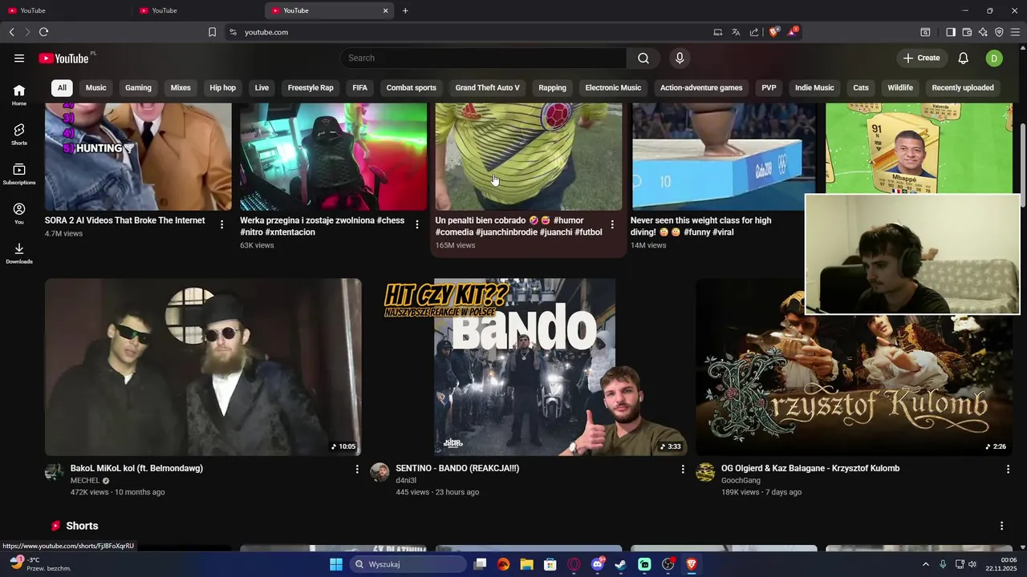Bookmark this page using bookmark icon
The height and width of the screenshot is (577, 1027).
coord(212,32)
